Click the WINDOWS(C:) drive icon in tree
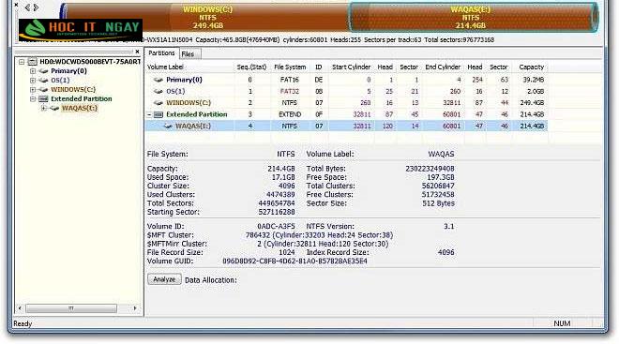 click(x=43, y=90)
